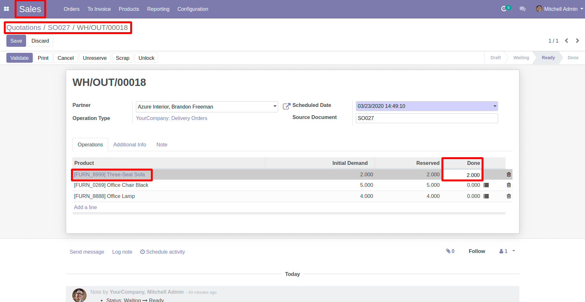The width and height of the screenshot is (585, 302).
Task: Open the Orders menu
Action: pos(72,9)
